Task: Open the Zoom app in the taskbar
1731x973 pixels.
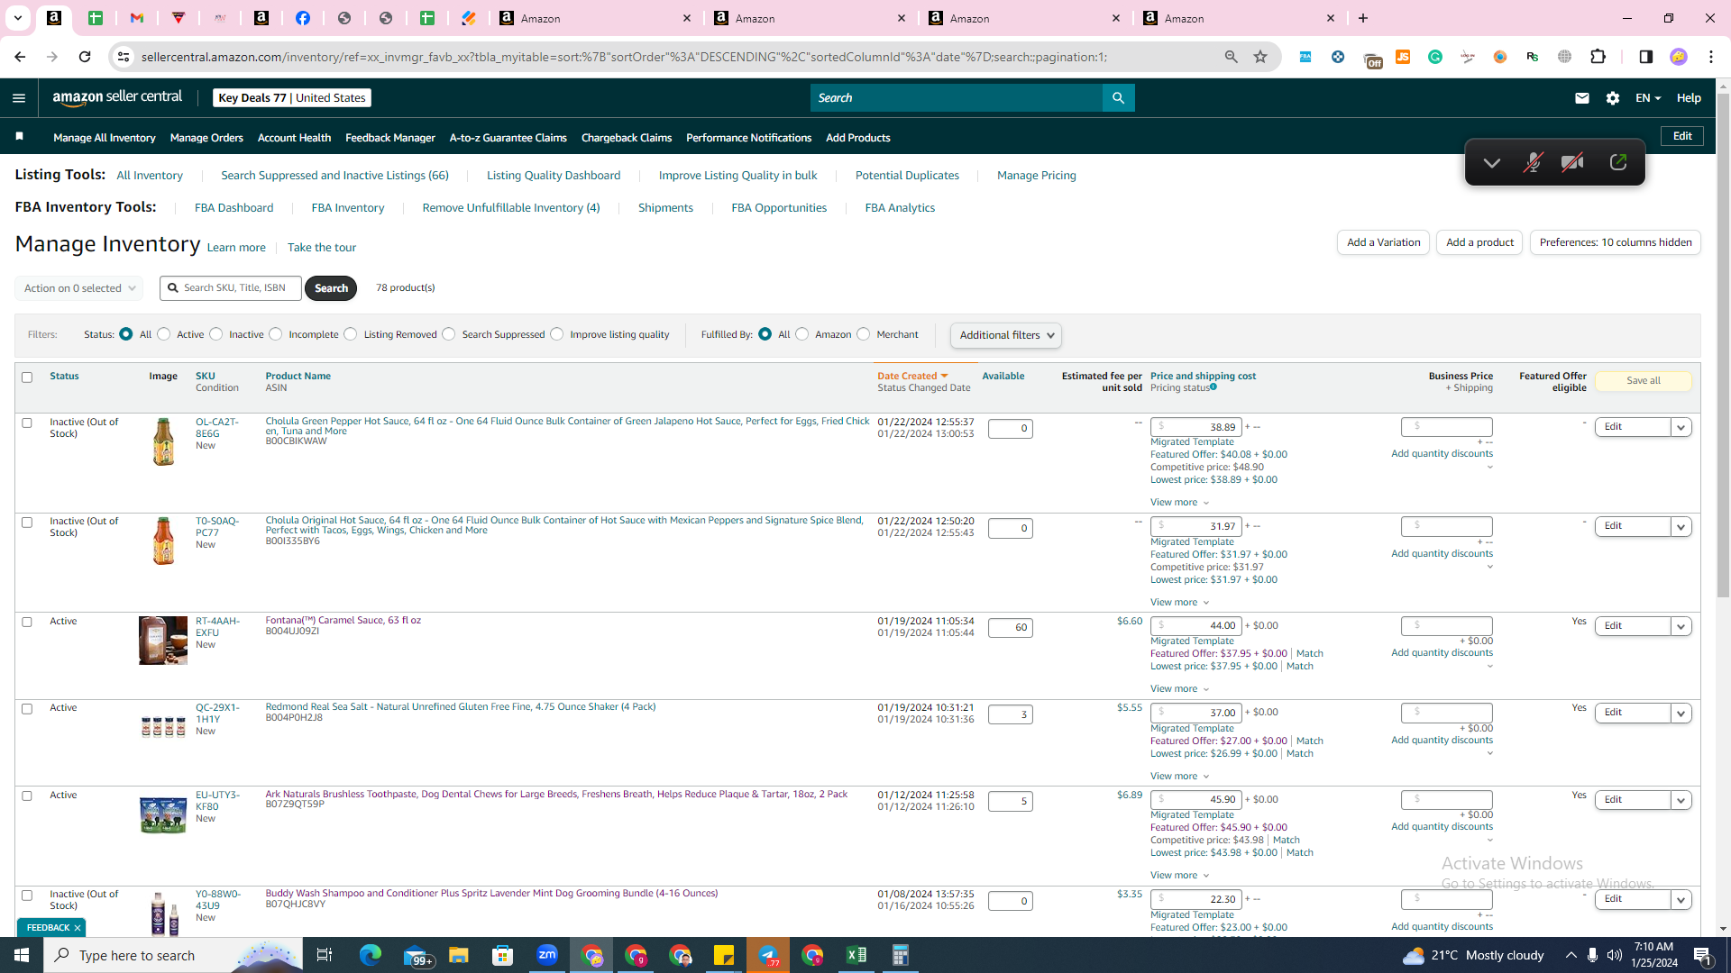Action: pyautogui.click(x=547, y=955)
